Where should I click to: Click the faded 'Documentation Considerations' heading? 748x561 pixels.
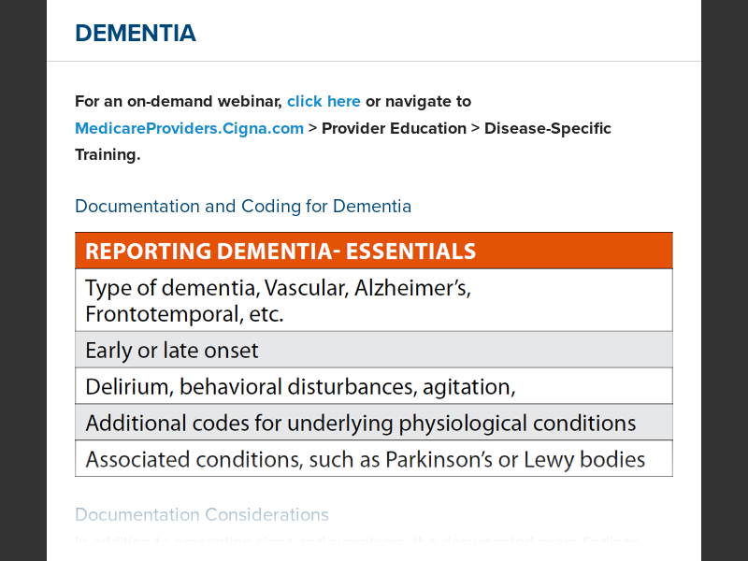(x=202, y=514)
